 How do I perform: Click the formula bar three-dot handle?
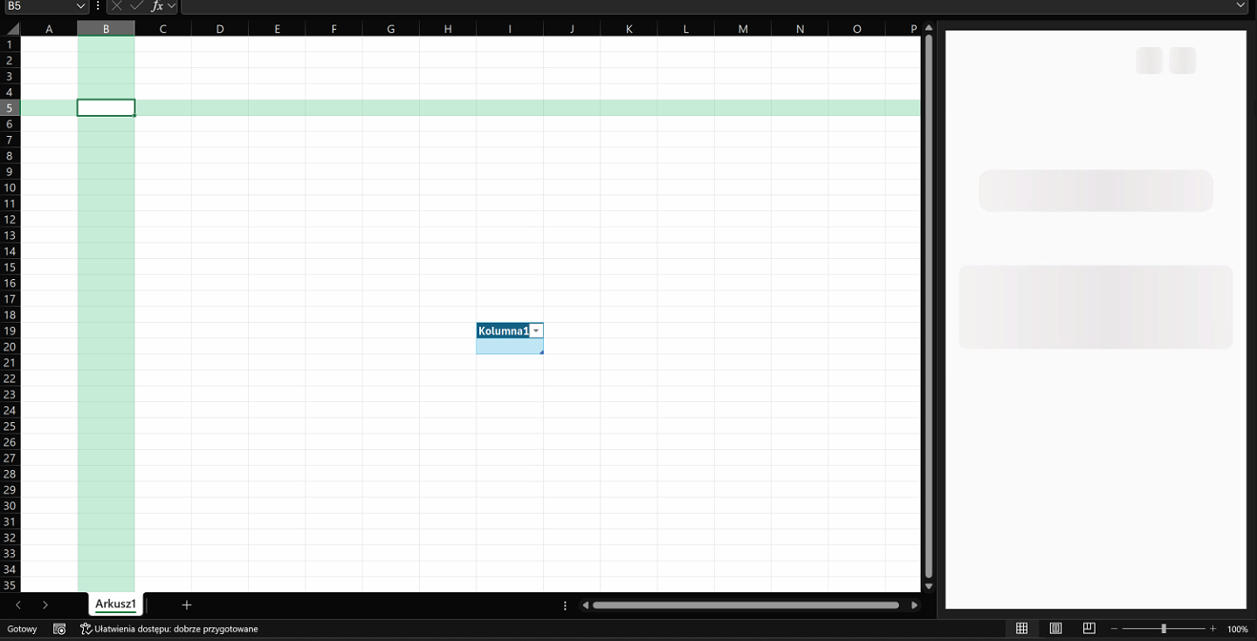click(x=98, y=6)
